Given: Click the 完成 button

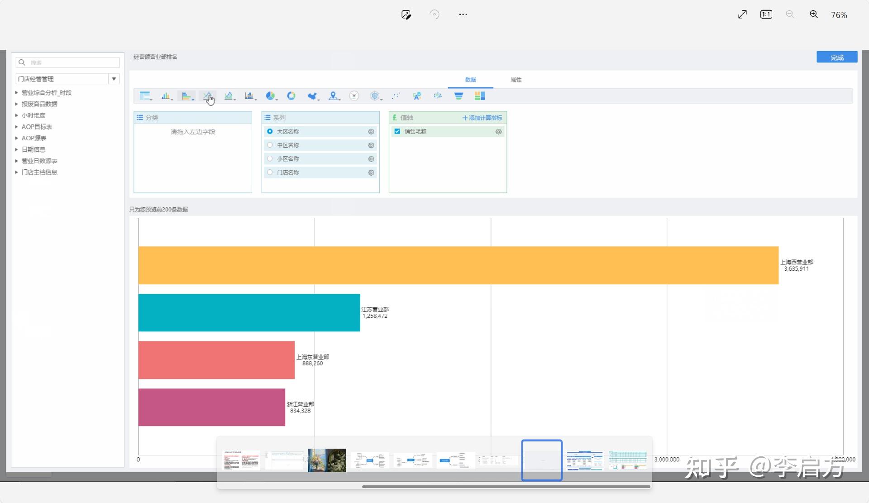Looking at the screenshot, I should pyautogui.click(x=837, y=57).
